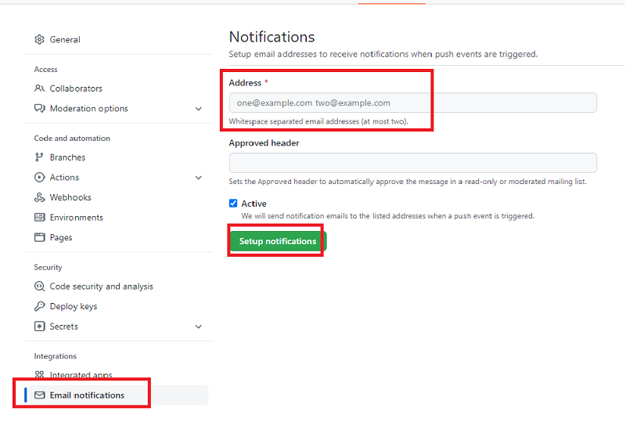Toggle the Active checkbox
The width and height of the screenshot is (626, 422).
(233, 204)
